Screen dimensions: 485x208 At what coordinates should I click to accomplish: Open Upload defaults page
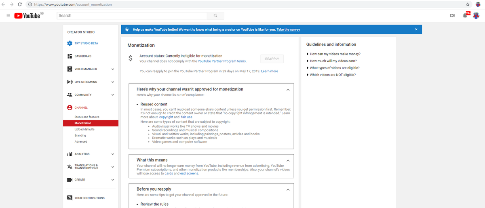pos(84,129)
